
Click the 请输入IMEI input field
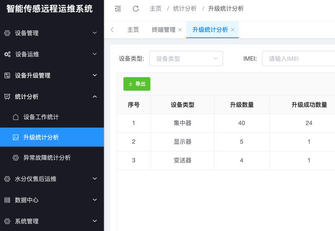(299, 59)
